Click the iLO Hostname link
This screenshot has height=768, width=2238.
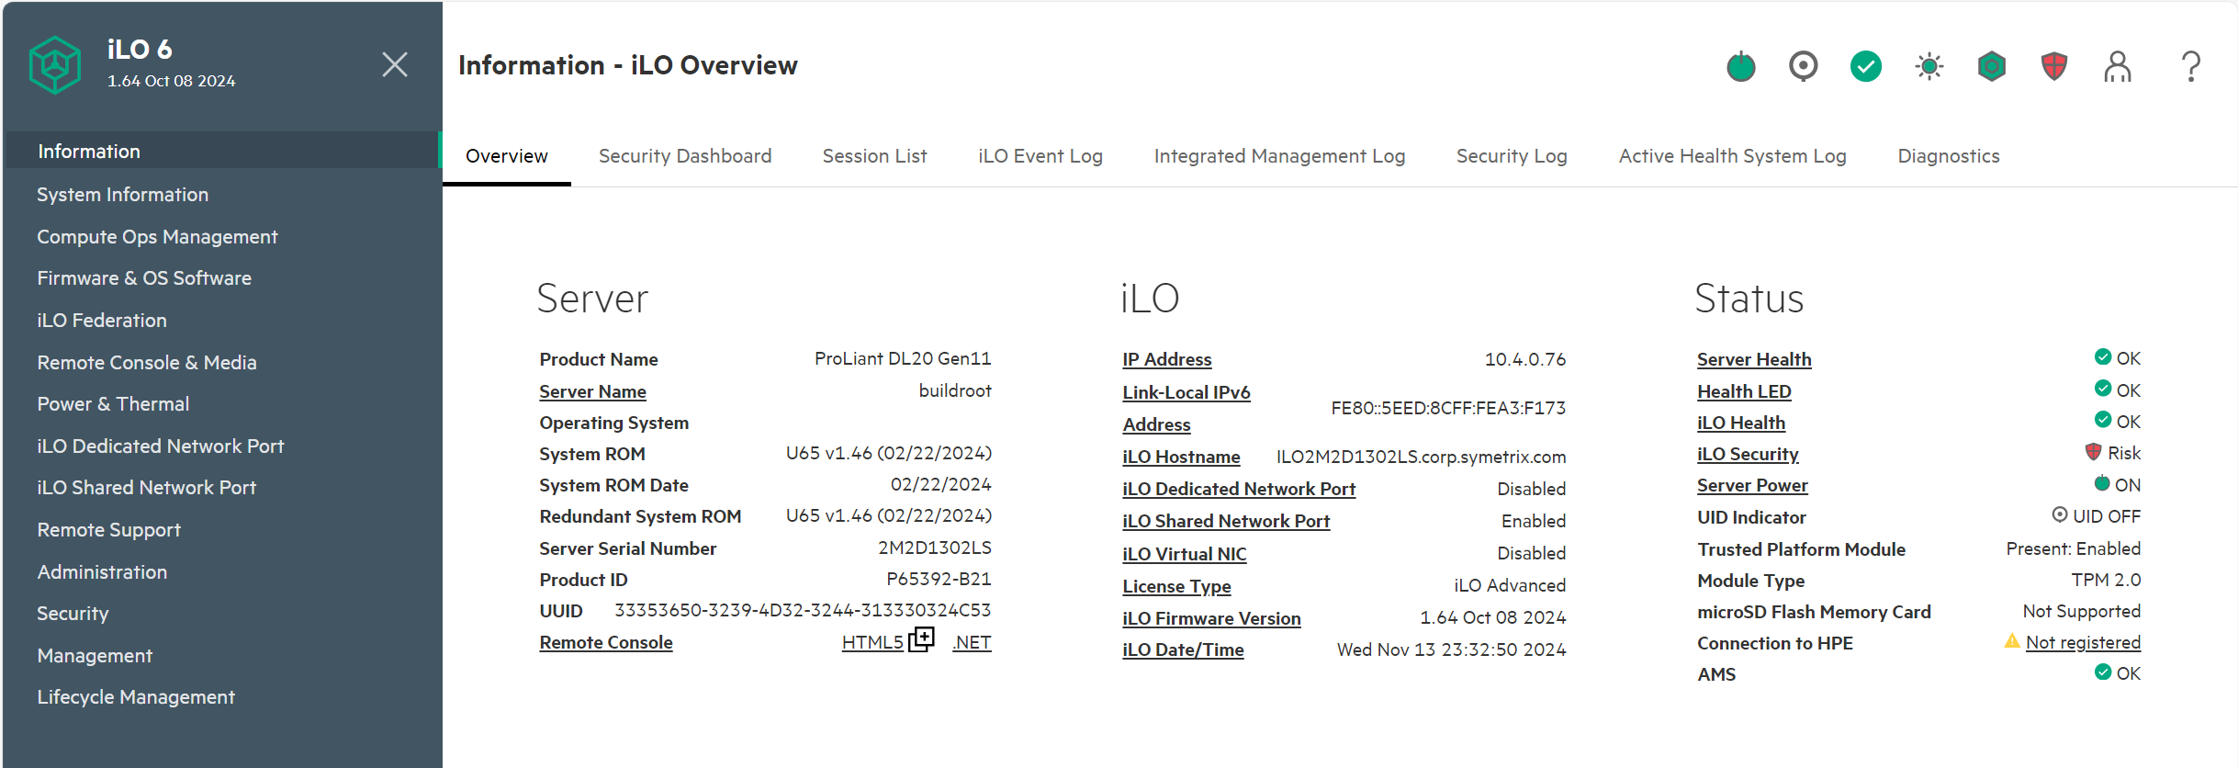pos(1181,457)
